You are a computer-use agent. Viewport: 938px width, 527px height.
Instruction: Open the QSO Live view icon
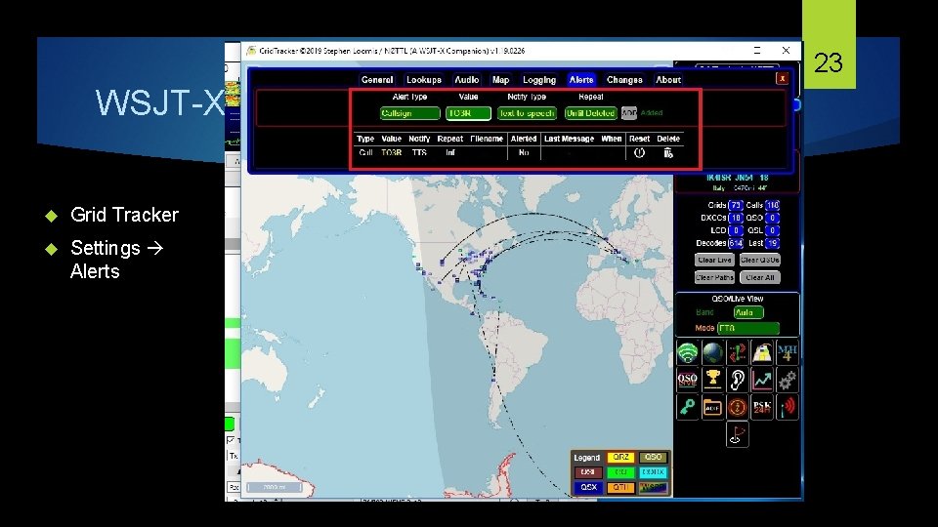[687, 380]
